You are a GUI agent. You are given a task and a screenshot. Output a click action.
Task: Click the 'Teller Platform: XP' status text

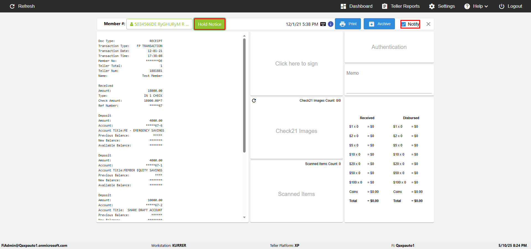point(285,245)
